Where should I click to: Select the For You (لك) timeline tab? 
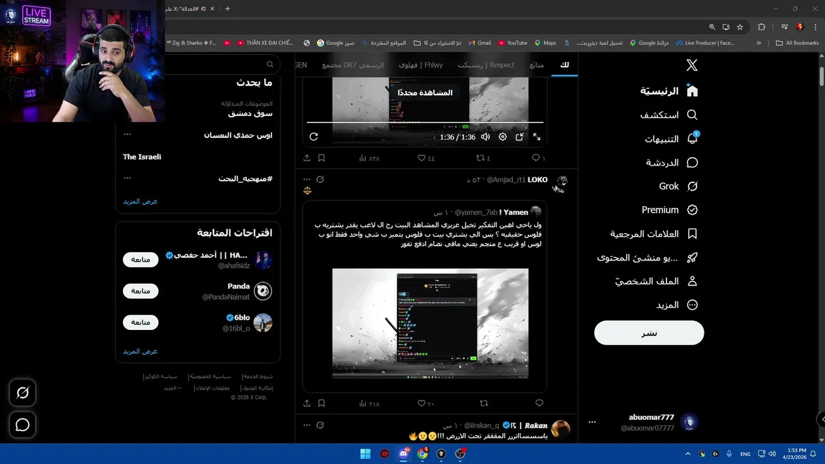tap(565, 65)
